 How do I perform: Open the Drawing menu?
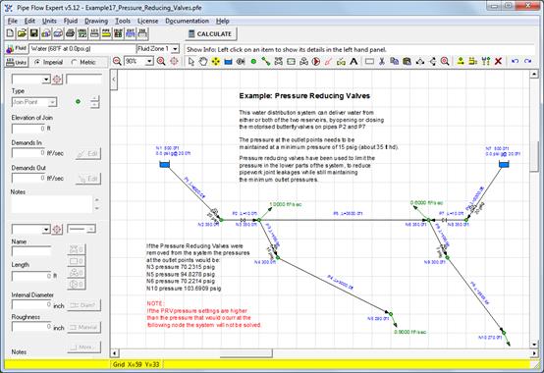pos(96,21)
